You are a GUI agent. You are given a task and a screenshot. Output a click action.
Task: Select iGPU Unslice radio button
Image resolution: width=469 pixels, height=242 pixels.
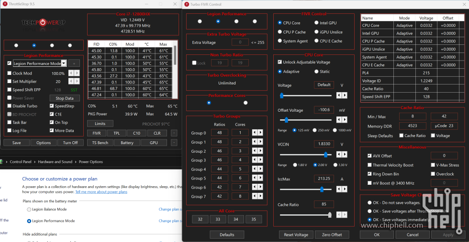316,32
